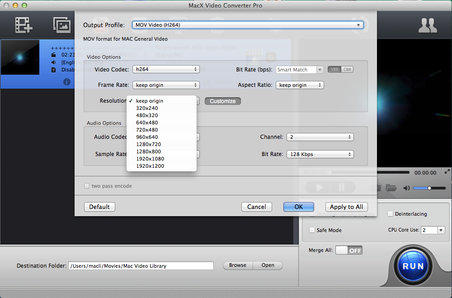This screenshot has height=298, width=452.
Task: Expand the Frame Rate dropdown
Action: click(166, 85)
